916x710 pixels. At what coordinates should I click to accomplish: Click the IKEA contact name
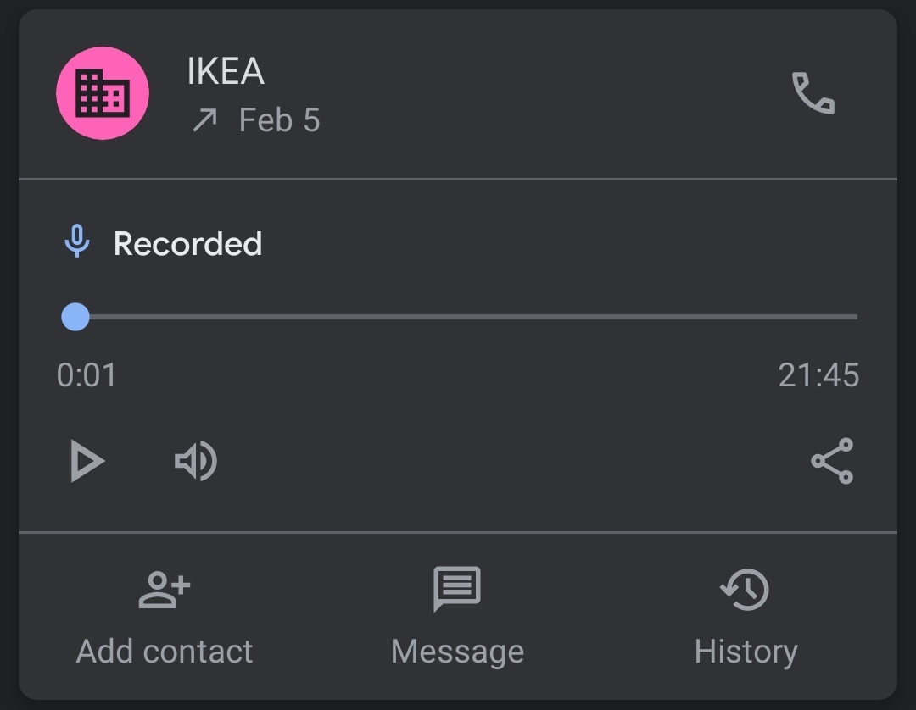coord(226,71)
